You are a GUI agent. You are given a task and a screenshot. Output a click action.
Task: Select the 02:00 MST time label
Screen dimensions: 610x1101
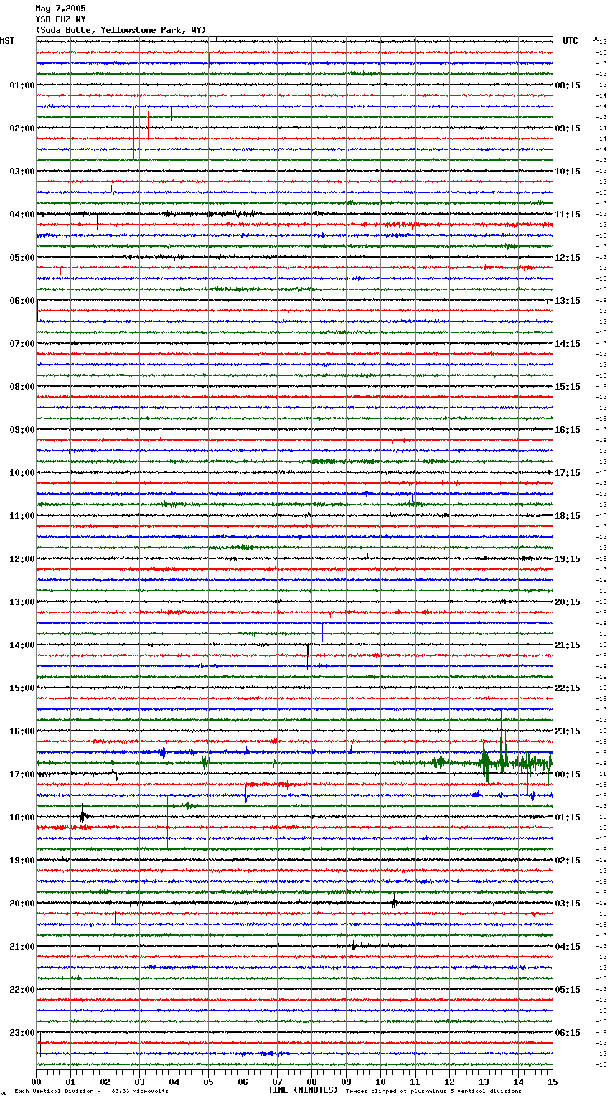(22, 128)
